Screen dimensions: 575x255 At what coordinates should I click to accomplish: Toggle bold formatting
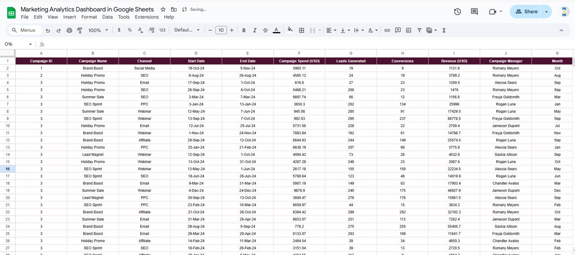coord(243,30)
